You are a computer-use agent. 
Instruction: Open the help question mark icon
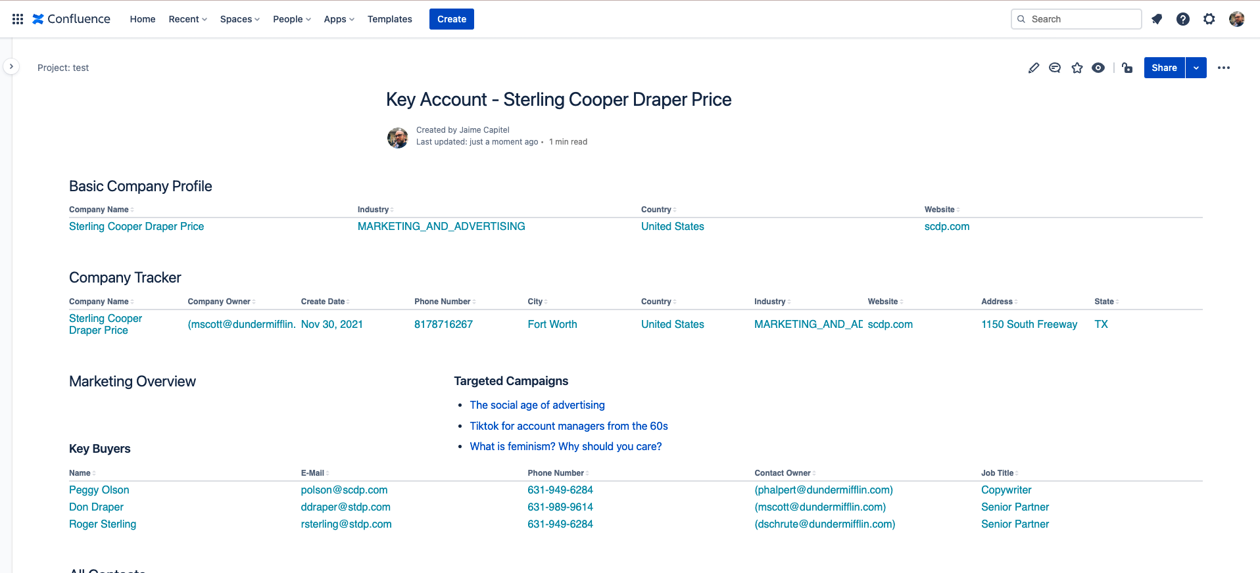(1183, 19)
